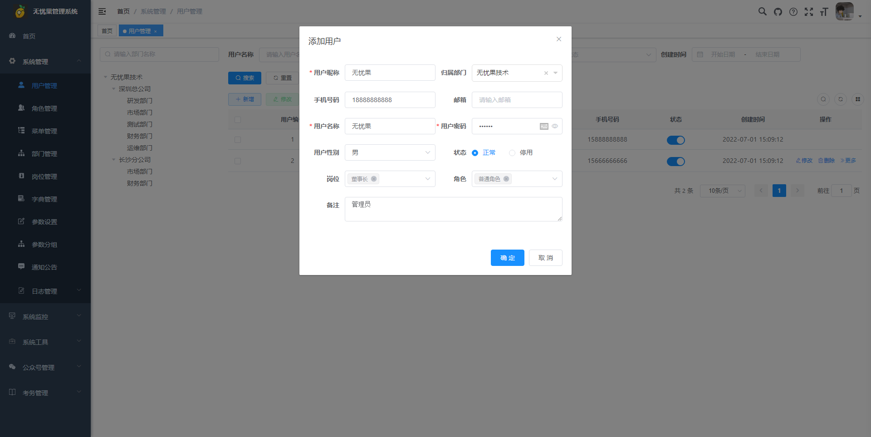Screen dimensions: 871x437
Task: Clear the 无忧果技术 department selection
Action: [x=546, y=73]
